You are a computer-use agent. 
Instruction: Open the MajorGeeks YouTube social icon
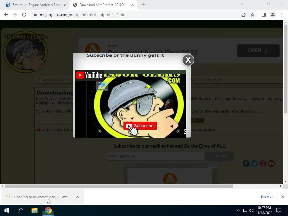coord(271,163)
